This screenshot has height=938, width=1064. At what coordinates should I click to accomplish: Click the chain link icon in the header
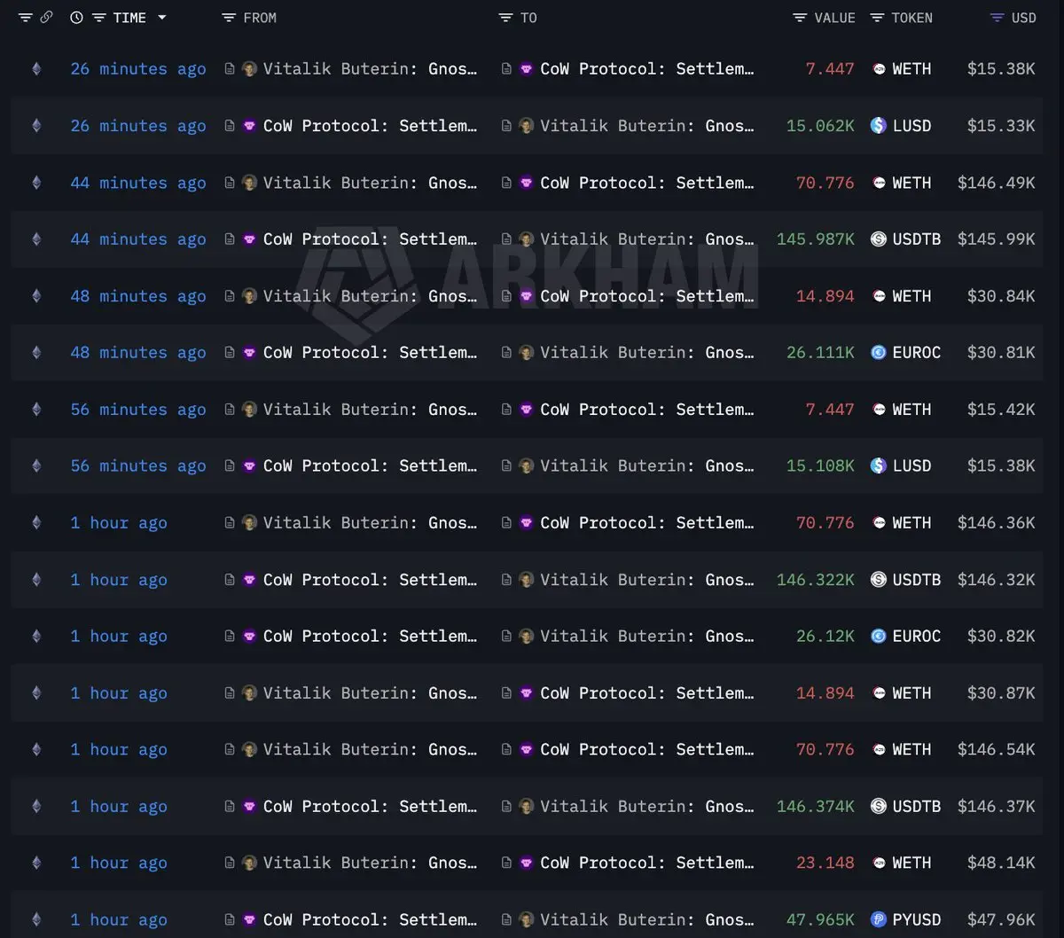click(x=46, y=18)
